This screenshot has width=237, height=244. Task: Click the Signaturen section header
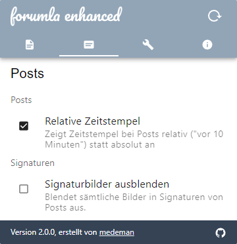point(32,163)
